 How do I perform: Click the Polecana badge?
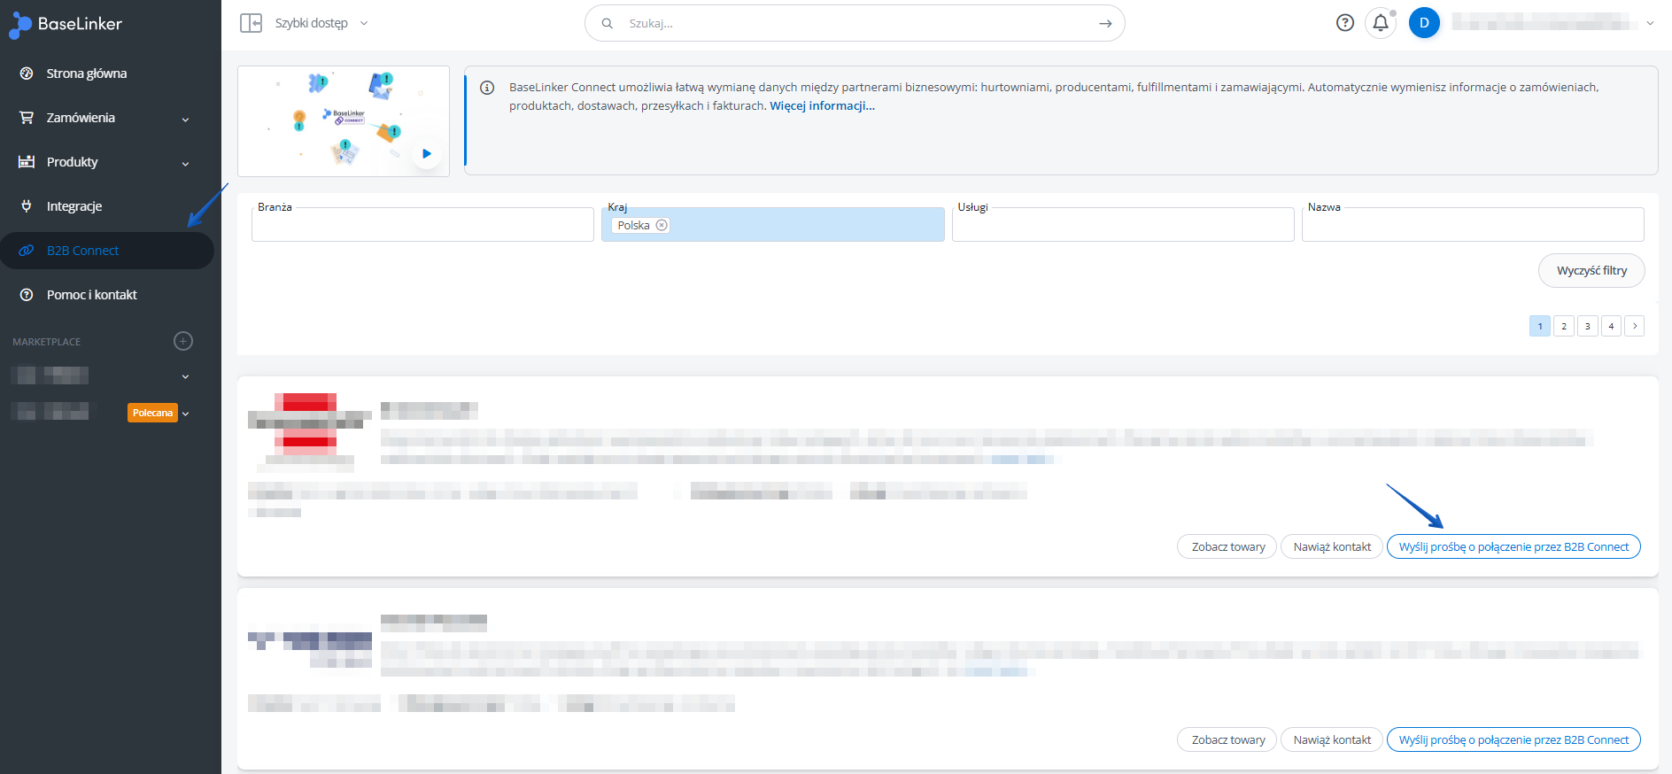[x=152, y=413]
